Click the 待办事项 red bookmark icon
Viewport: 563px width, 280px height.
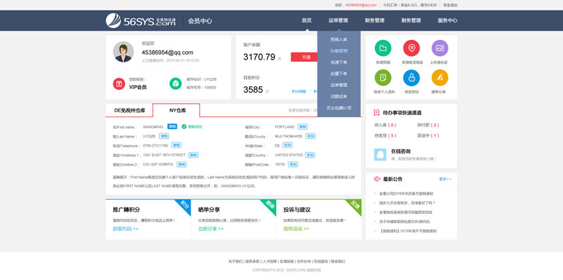coord(377,113)
